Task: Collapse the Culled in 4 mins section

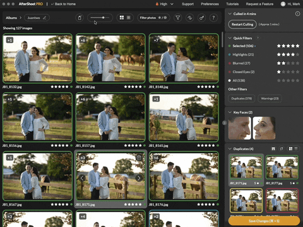Action: [x=230, y=14]
